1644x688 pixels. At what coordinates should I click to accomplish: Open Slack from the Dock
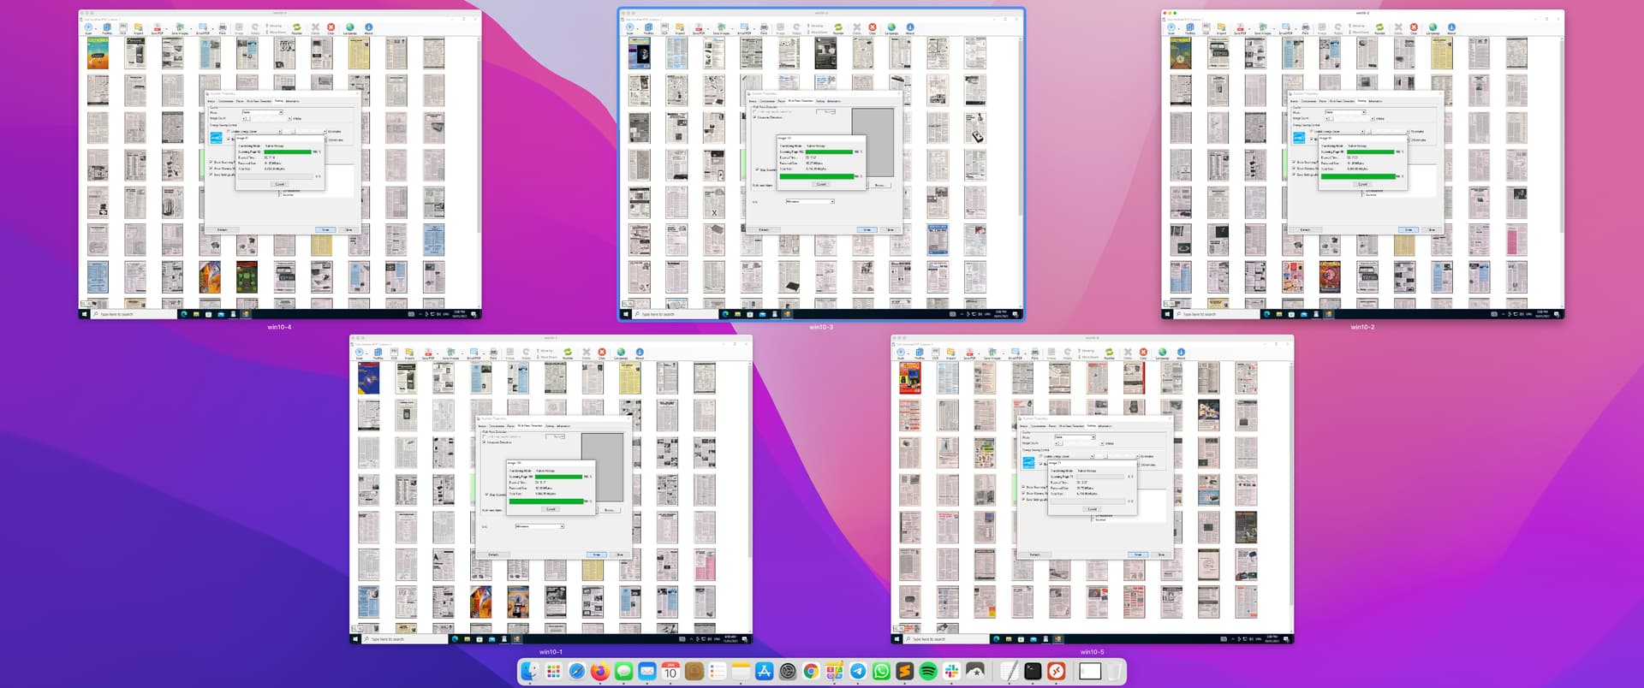(951, 672)
